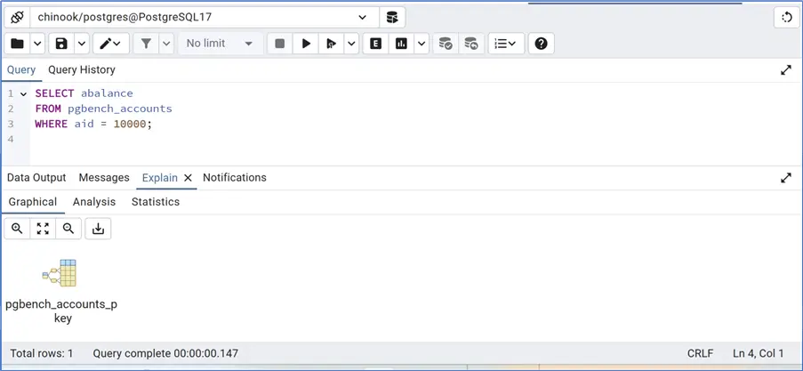Select the Graphical sub-tab
This screenshot has height=371, width=803.
tap(33, 202)
